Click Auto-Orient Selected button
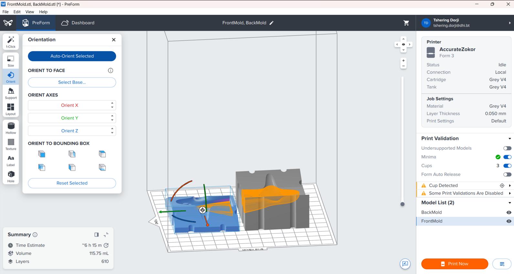The height and width of the screenshot is (274, 514). coord(72,56)
